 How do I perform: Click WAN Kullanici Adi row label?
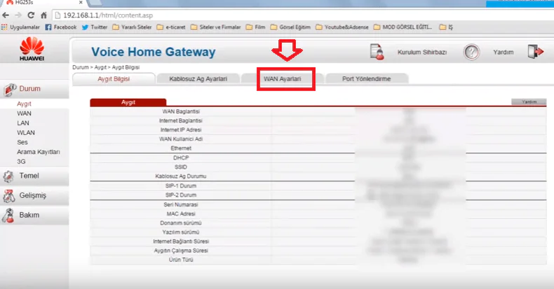click(181, 139)
